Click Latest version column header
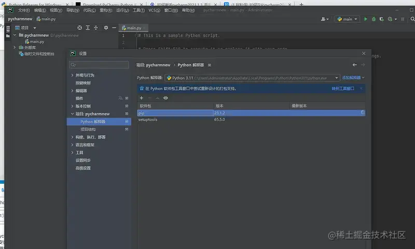The height and width of the screenshot is (249, 415). (327, 106)
